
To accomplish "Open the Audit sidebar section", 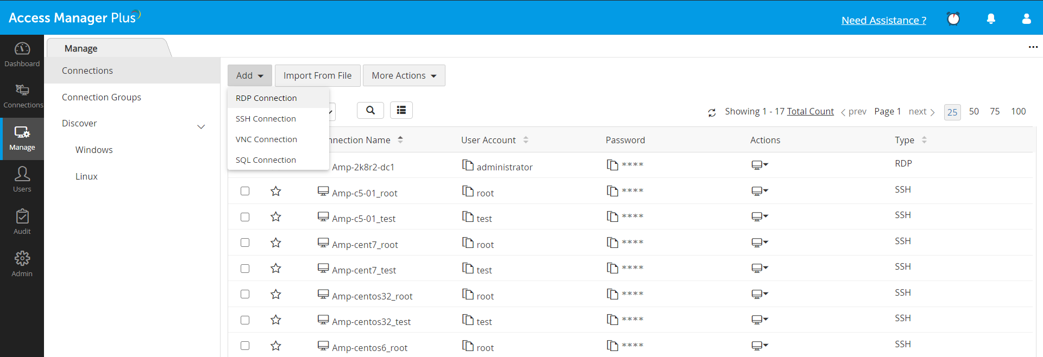I will 22,222.
